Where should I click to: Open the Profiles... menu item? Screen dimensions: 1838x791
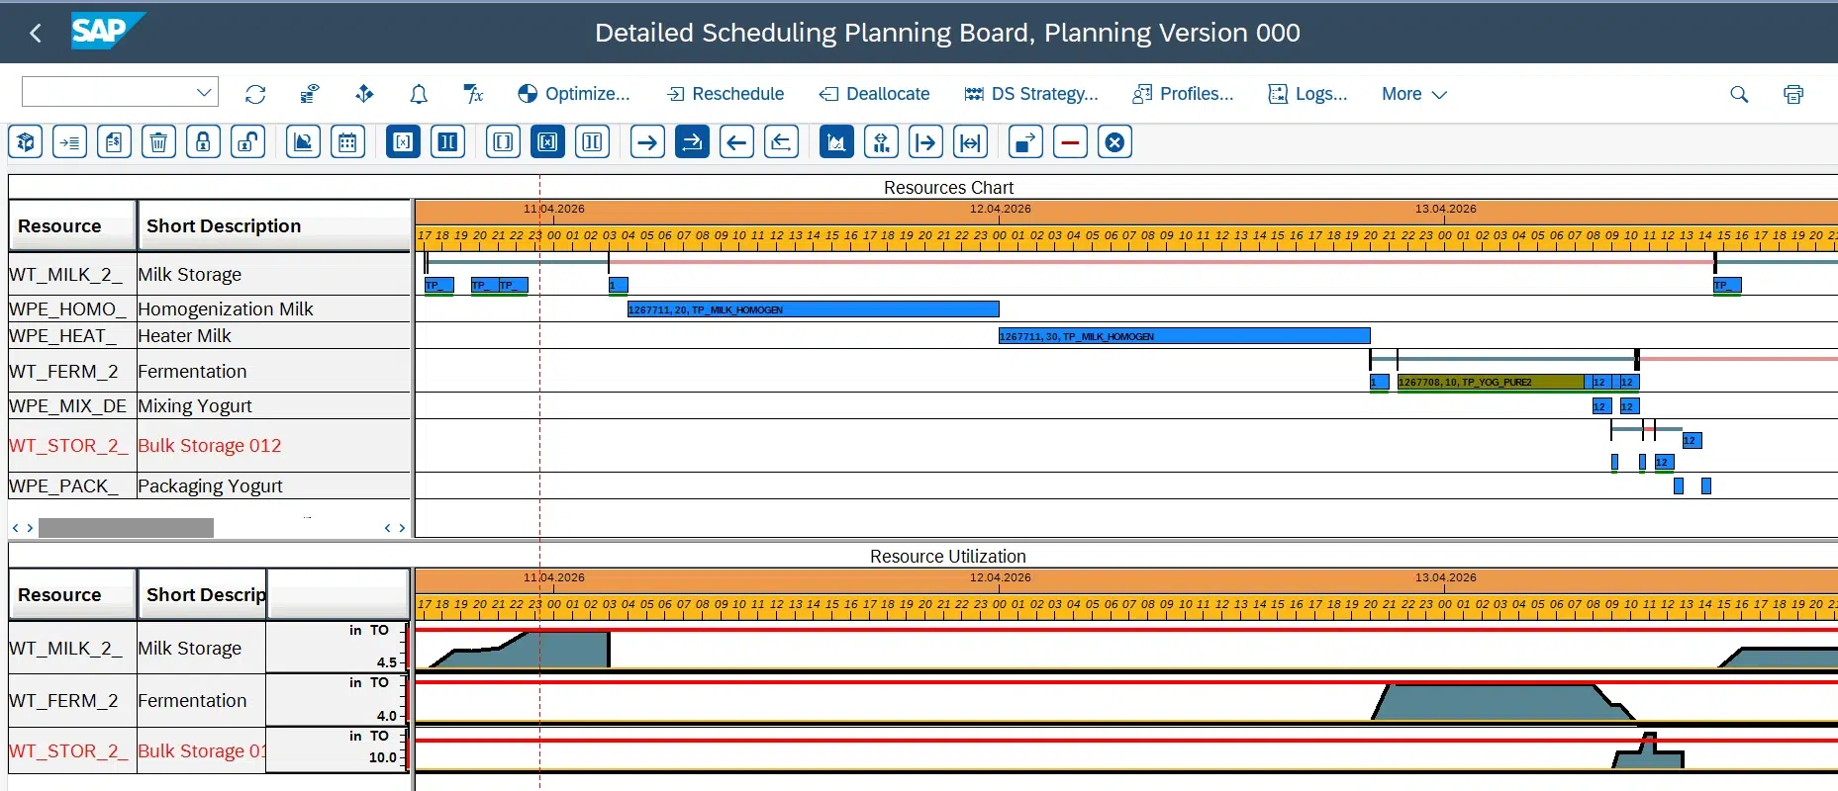pyautogui.click(x=1183, y=94)
